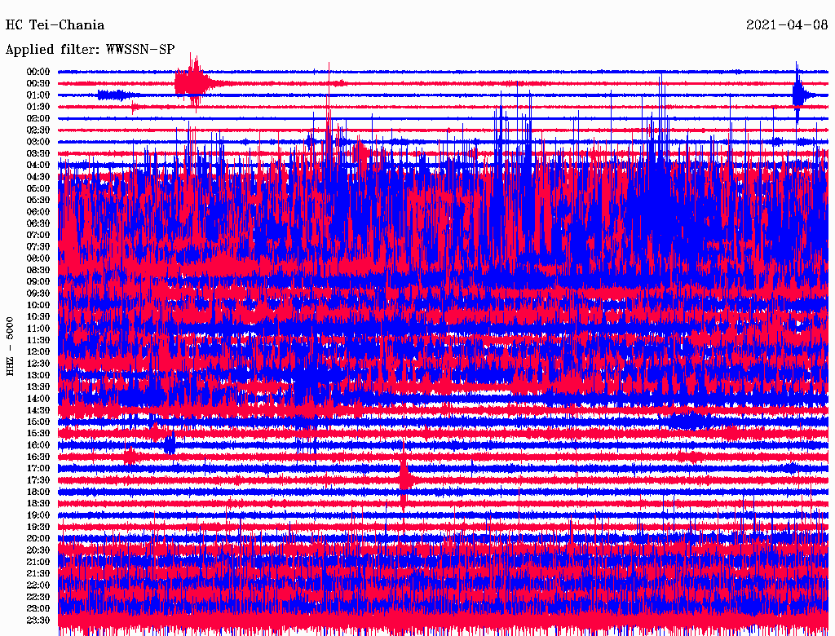
Task: Pick the 09:30 time label
Action: [39, 294]
